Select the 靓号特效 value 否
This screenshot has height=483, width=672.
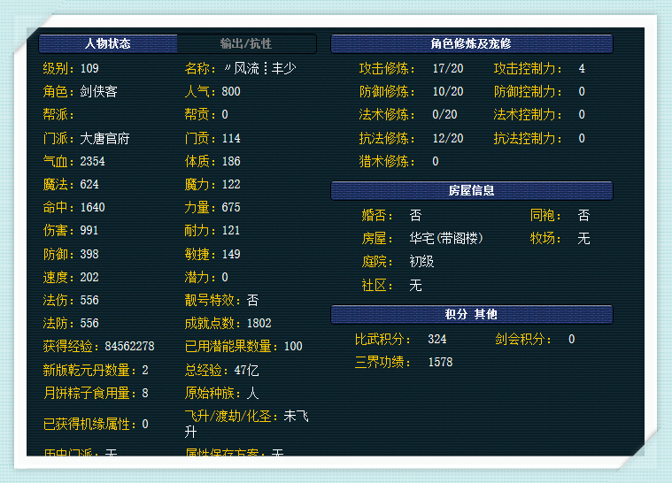(x=253, y=301)
